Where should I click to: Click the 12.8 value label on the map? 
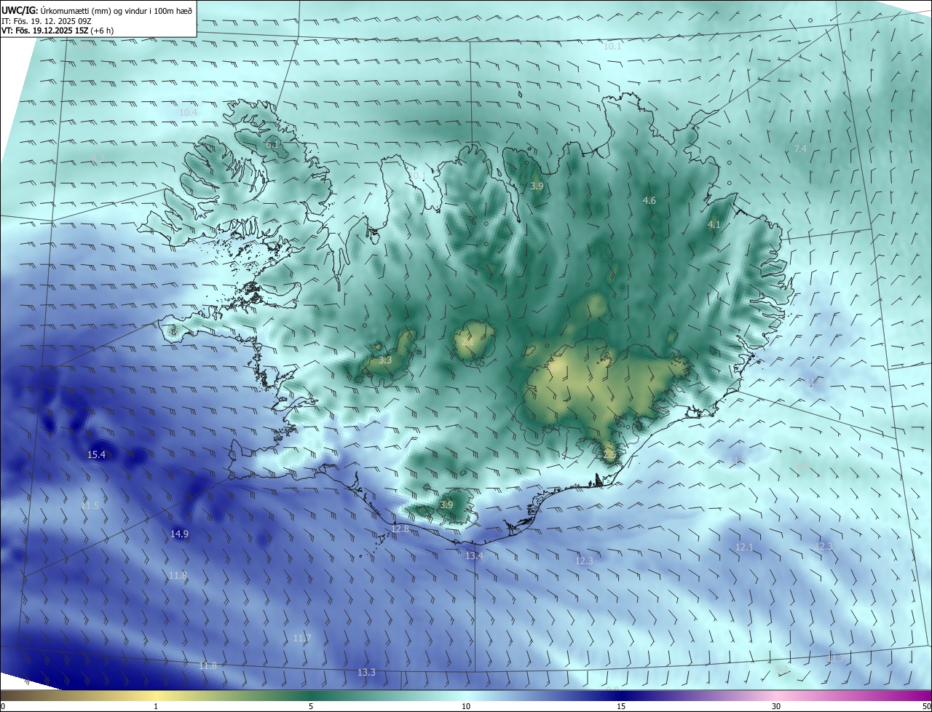400,529
